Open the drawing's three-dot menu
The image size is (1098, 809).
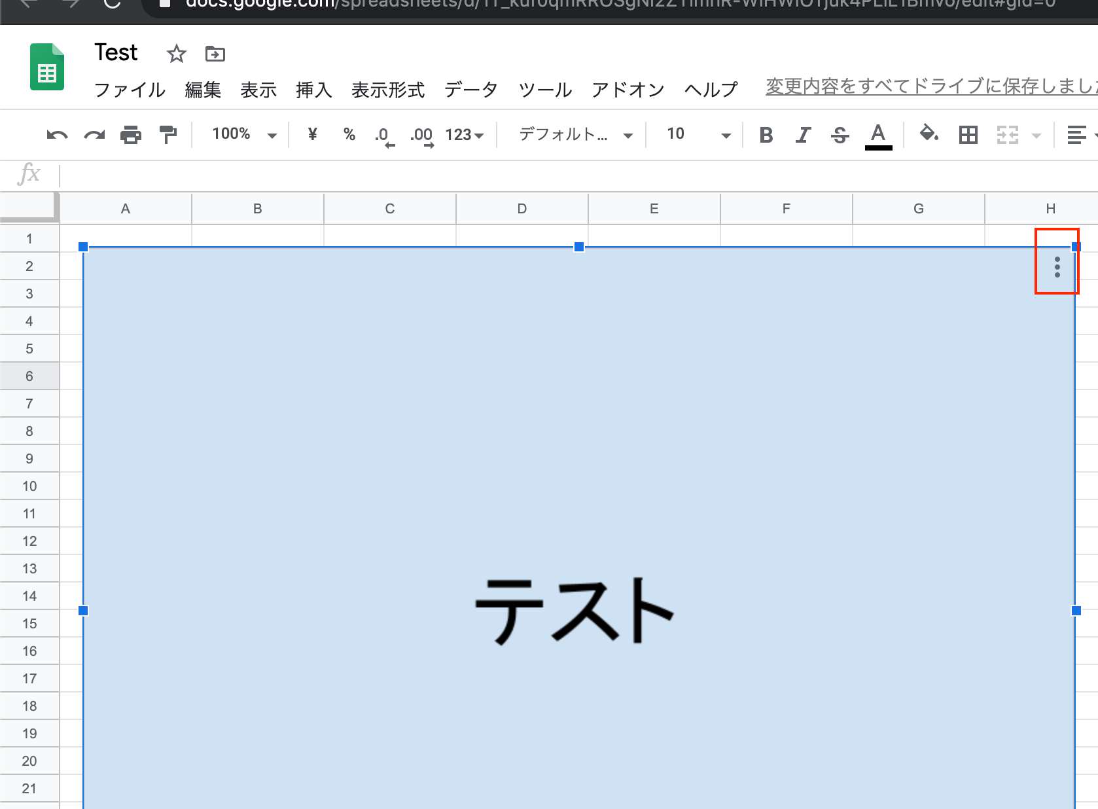click(x=1057, y=266)
